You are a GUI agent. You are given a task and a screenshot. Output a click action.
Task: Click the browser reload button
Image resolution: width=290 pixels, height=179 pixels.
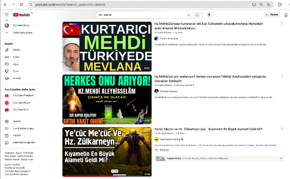[21, 5]
